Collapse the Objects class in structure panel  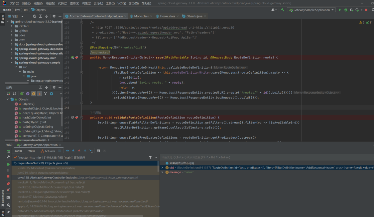[8, 99]
